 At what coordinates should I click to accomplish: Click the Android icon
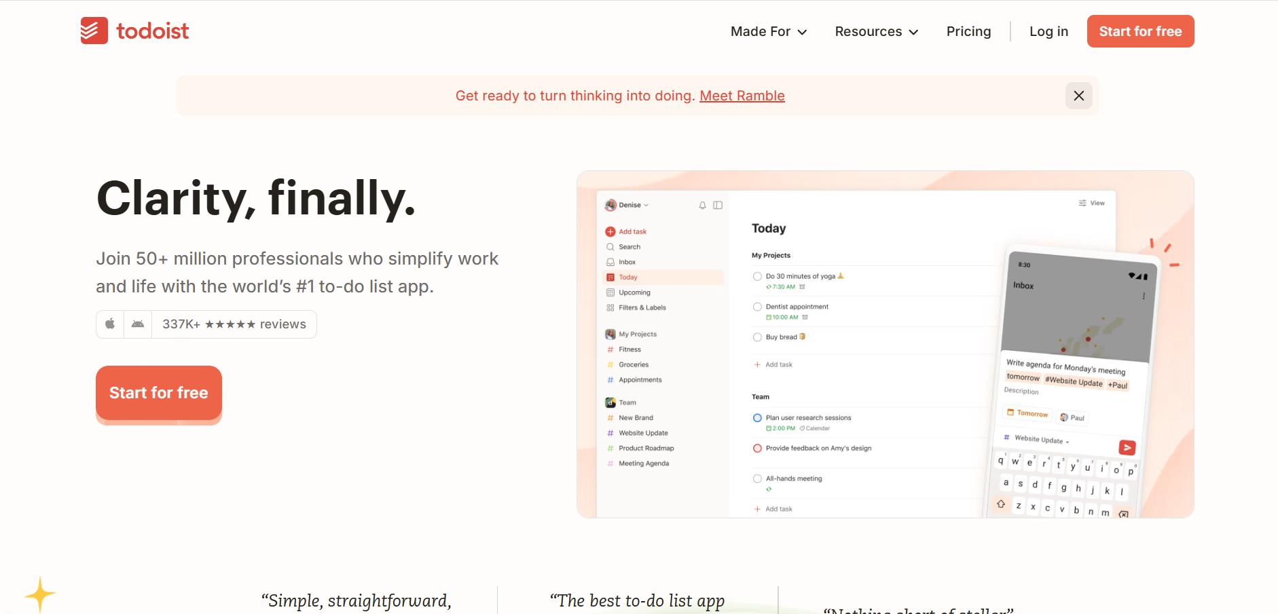coord(138,324)
